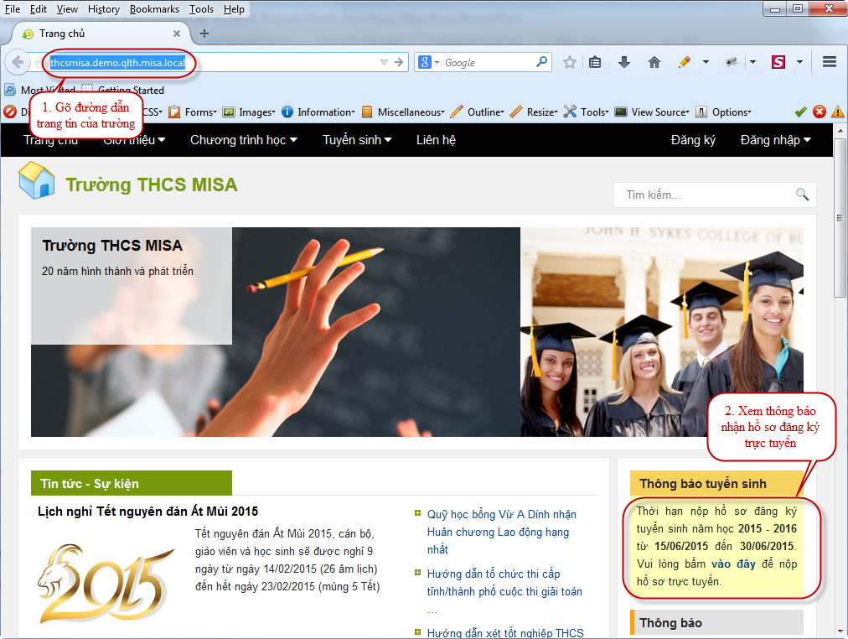848x639 pixels.
Task: Click the scrollbar down arrow
Action: click(x=840, y=631)
